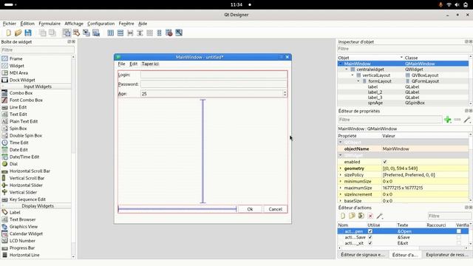Apply Lay Out Horizontally toolbar icon

click(111, 33)
